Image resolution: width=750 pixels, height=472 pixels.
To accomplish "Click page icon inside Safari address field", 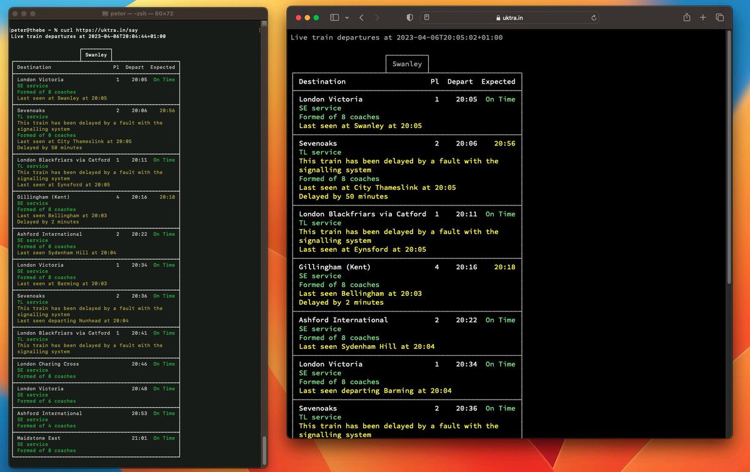I will point(426,18).
